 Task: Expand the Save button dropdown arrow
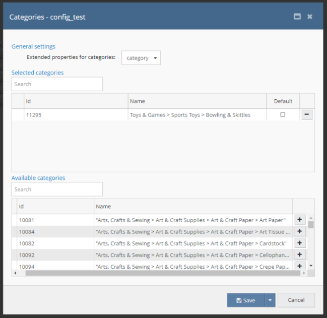[270, 300]
